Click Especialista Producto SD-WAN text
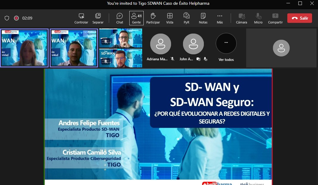The image size is (318, 185). (x=89, y=129)
